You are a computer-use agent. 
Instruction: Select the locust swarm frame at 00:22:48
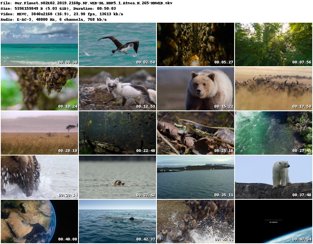click(x=117, y=133)
